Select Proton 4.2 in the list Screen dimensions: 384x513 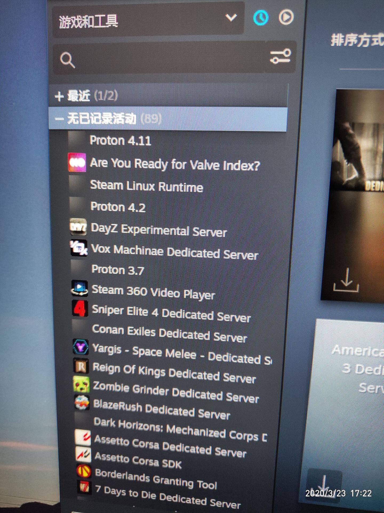click(118, 207)
